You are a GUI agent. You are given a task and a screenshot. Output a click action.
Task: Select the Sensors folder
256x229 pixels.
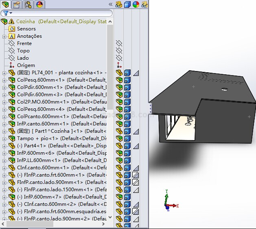(x=26, y=29)
